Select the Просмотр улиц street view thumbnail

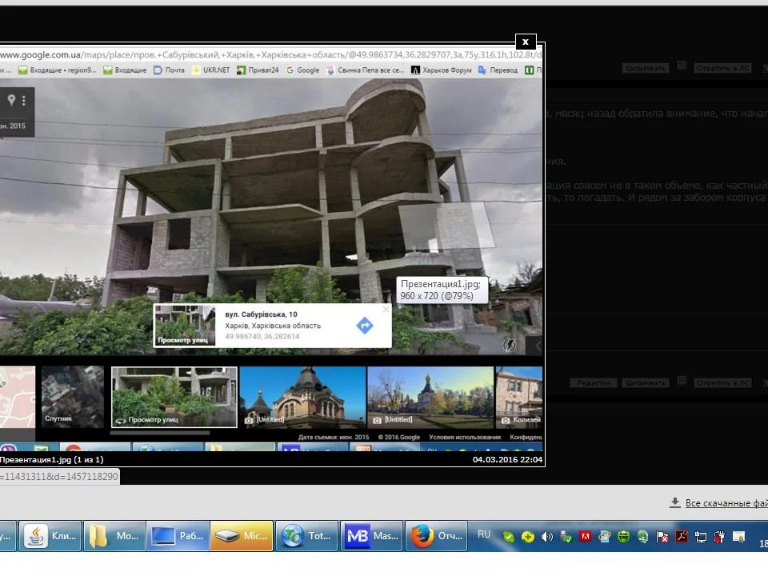pyautogui.click(x=174, y=397)
